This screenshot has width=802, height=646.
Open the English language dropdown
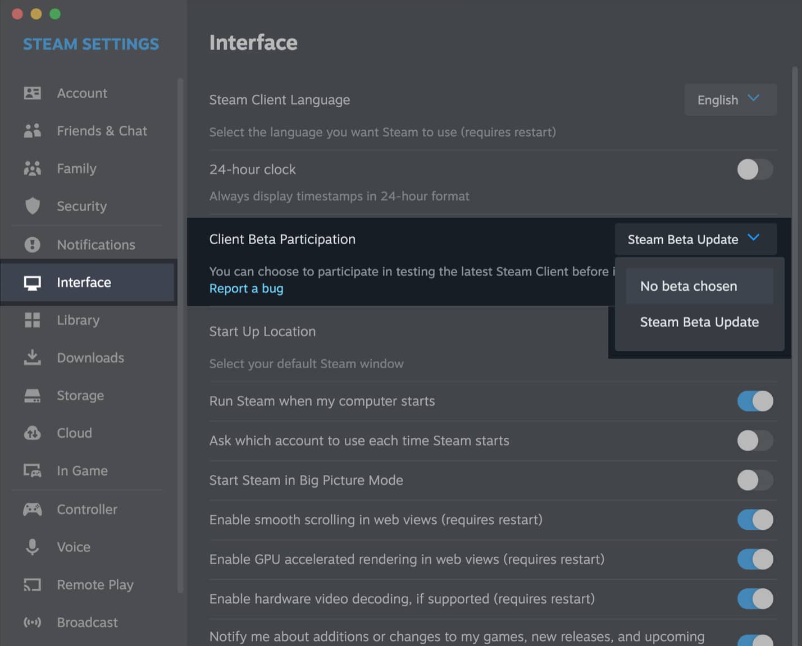pos(730,100)
